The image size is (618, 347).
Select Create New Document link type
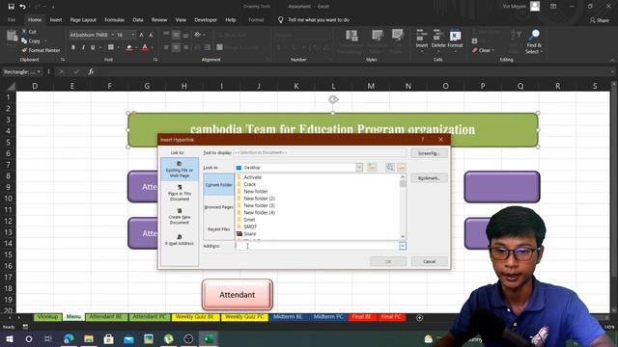[x=180, y=216]
